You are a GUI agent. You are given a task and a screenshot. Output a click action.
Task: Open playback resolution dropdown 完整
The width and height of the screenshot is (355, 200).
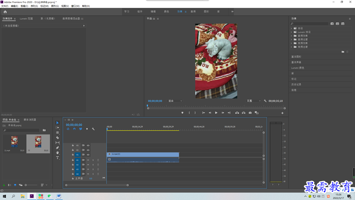254,101
